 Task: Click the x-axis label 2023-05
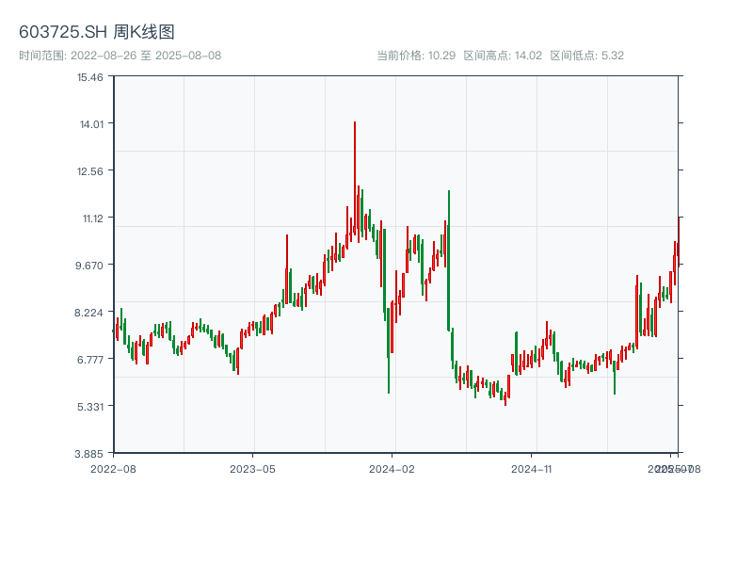(252, 469)
